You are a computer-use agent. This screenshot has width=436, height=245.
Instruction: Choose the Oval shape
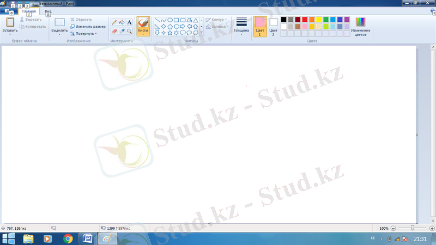[170, 20]
